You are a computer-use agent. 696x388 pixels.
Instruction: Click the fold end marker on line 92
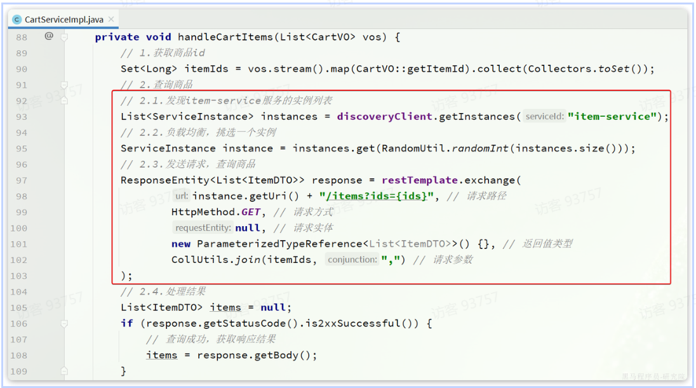tap(64, 101)
